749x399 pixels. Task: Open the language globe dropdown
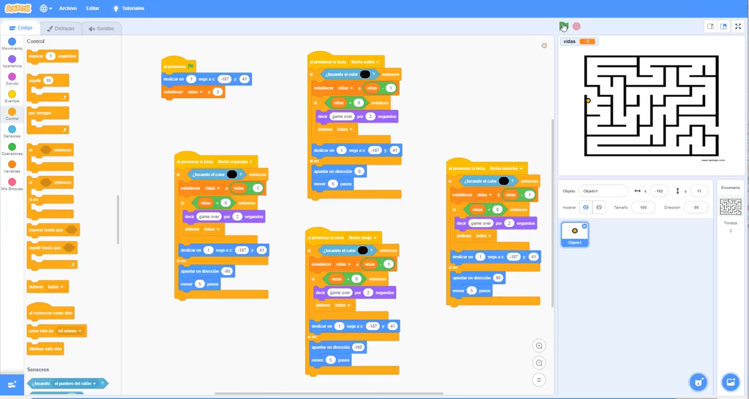point(46,8)
